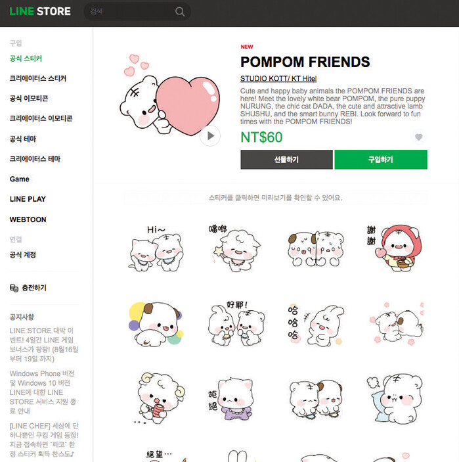Screen dimensions: 459x462
Task: Preview the 謝謝 red hood sticker
Action: point(395,248)
